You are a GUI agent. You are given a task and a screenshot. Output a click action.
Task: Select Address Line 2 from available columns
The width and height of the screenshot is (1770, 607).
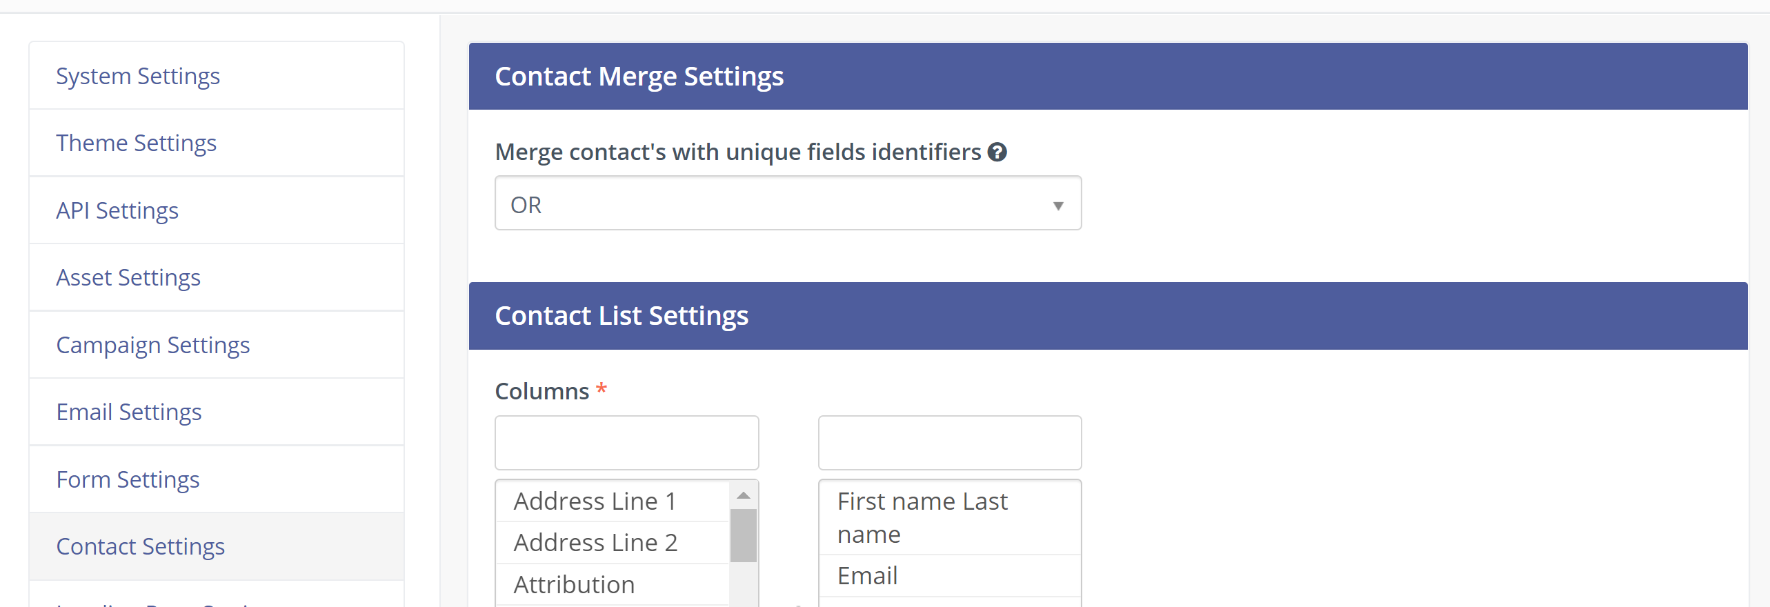click(x=595, y=542)
